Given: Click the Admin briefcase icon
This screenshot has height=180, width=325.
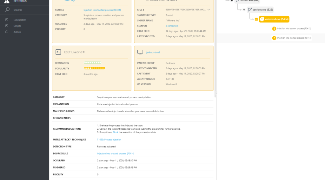Looking at the screenshot, I should (7, 32).
